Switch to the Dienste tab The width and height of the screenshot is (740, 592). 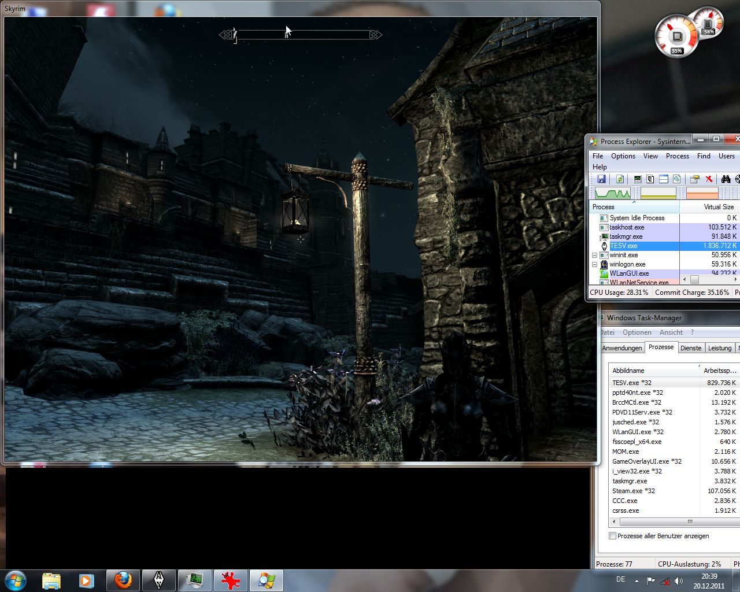tap(690, 348)
